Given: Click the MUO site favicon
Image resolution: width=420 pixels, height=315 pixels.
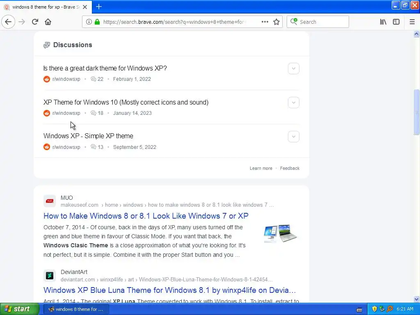Looking at the screenshot, I should click(50, 201).
